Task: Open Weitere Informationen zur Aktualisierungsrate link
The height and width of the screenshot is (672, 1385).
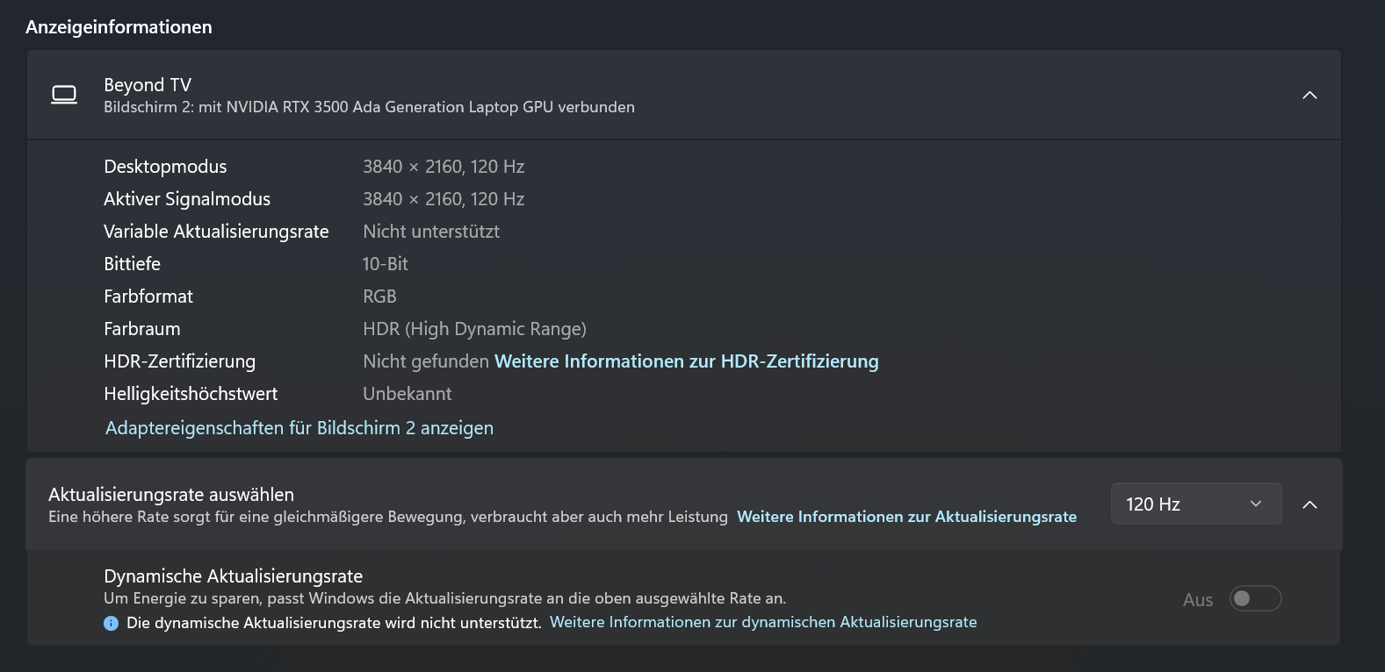Action: pos(906,517)
